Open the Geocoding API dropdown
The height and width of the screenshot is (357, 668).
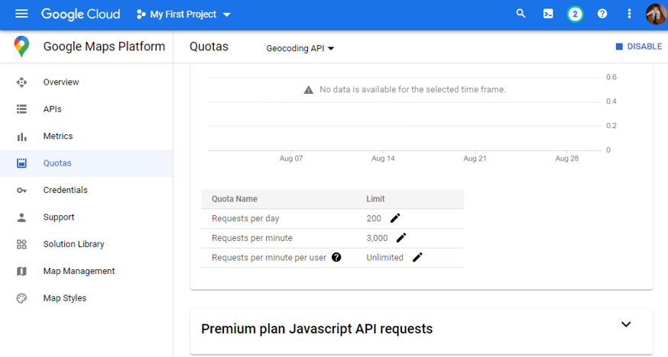300,49
